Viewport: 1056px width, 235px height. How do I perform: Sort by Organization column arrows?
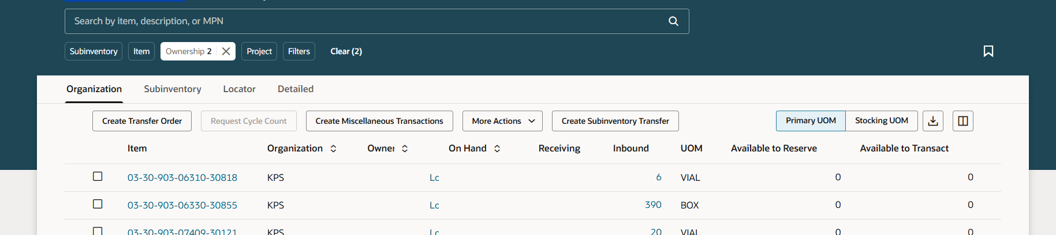333,149
